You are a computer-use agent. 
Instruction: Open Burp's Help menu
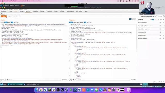[26, 10]
